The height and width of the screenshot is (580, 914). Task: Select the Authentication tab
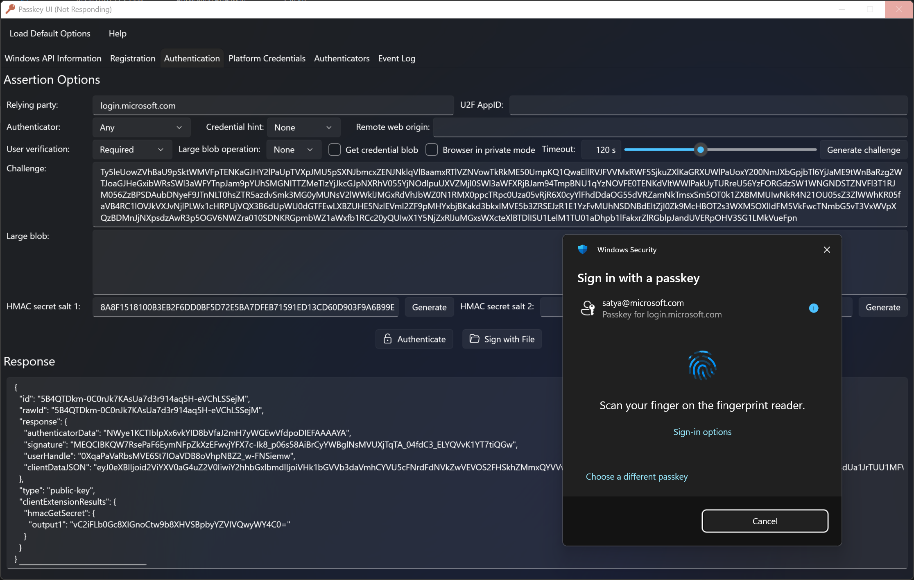tap(192, 59)
